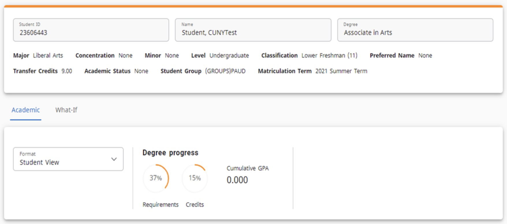Click the Major value Liberal Arts
507x224 pixels.
click(48, 56)
